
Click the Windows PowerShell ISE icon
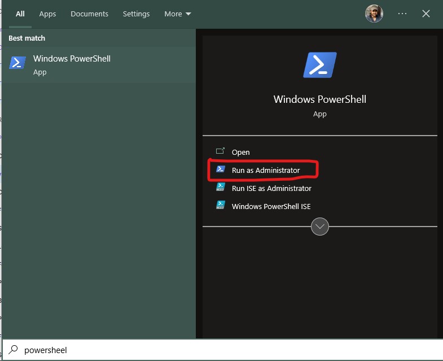(x=221, y=206)
